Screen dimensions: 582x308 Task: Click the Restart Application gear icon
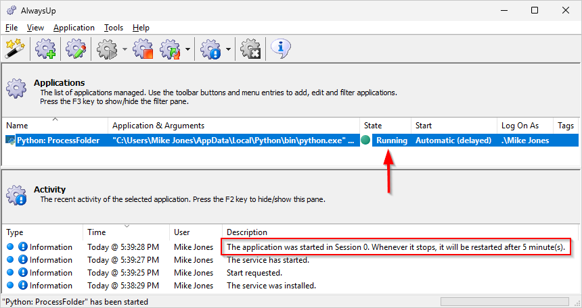coord(170,49)
